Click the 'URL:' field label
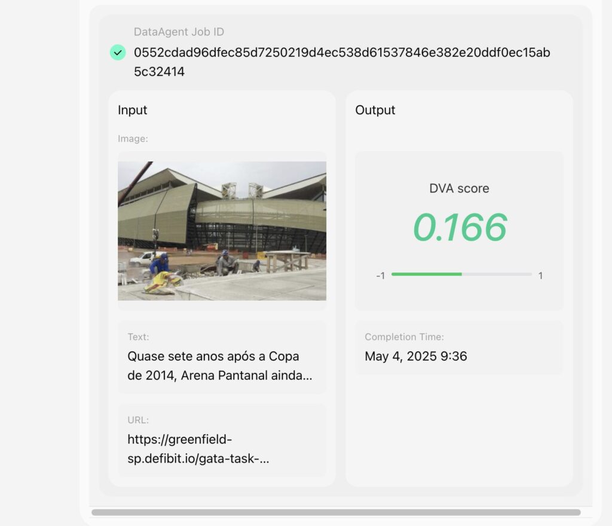 (137, 420)
